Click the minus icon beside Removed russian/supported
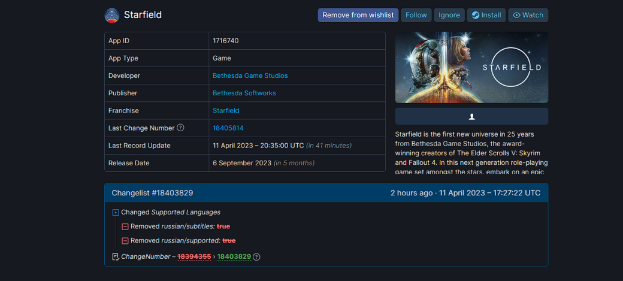Image resolution: width=623 pixels, height=281 pixels. tap(125, 241)
